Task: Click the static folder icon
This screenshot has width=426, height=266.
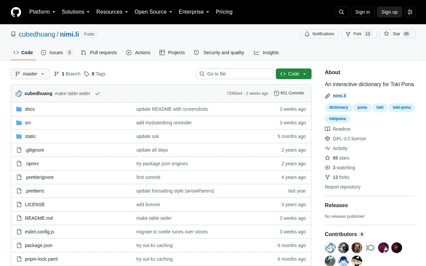Action: tap(19, 136)
